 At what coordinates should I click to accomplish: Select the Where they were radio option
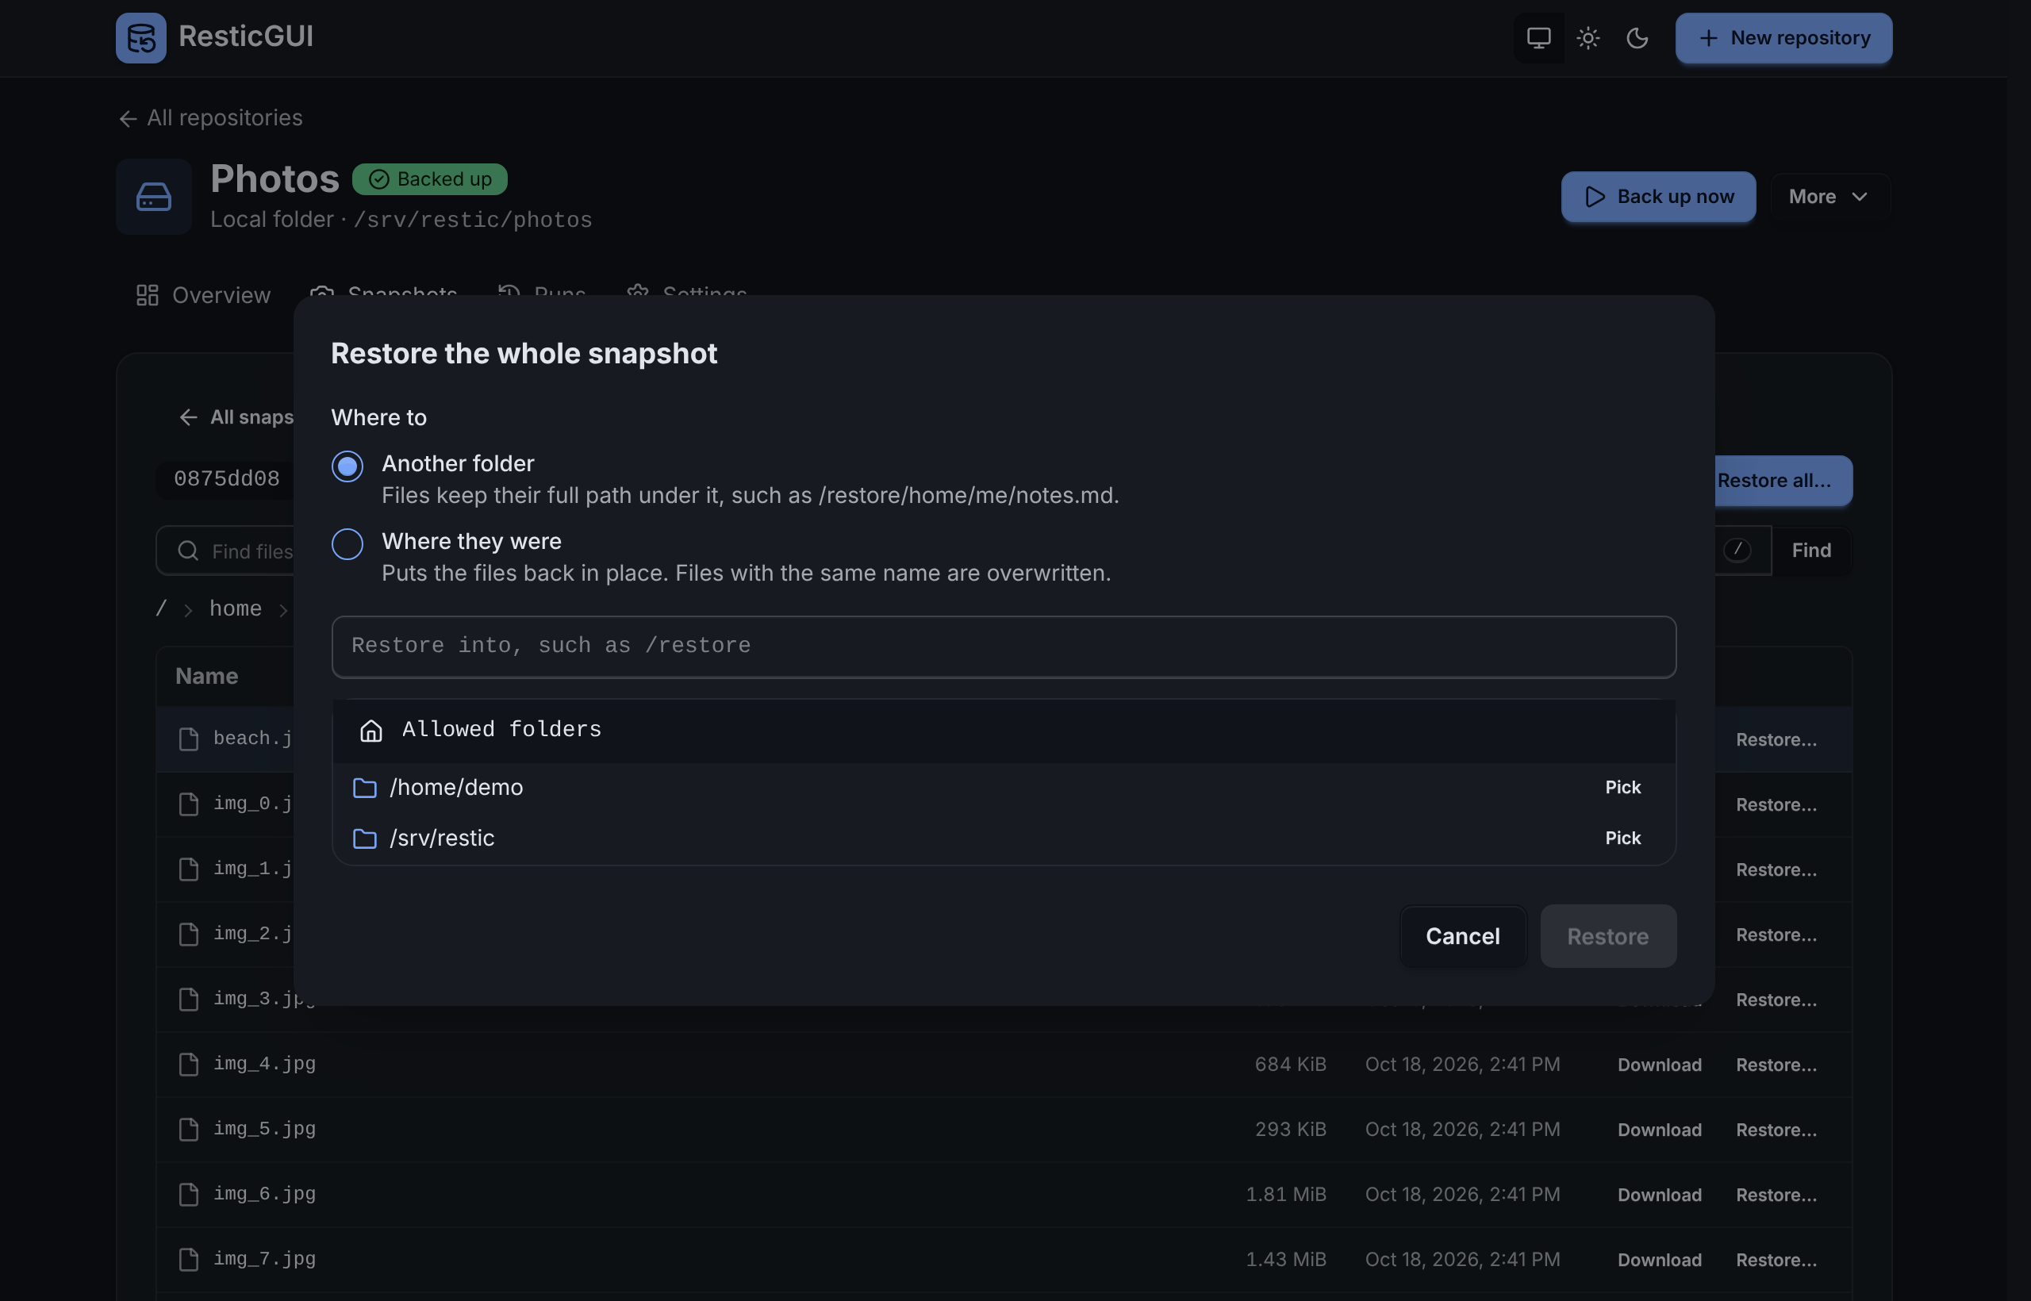pos(347,544)
